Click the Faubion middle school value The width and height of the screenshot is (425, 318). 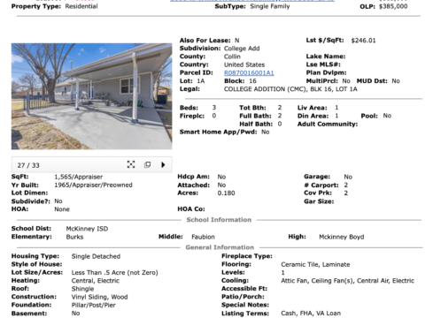tap(203, 237)
